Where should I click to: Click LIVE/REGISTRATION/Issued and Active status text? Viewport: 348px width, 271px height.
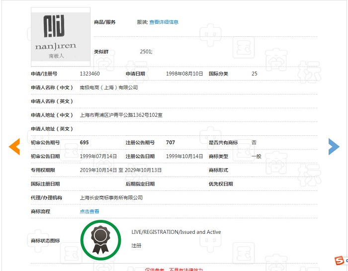pyautogui.click(x=176, y=232)
